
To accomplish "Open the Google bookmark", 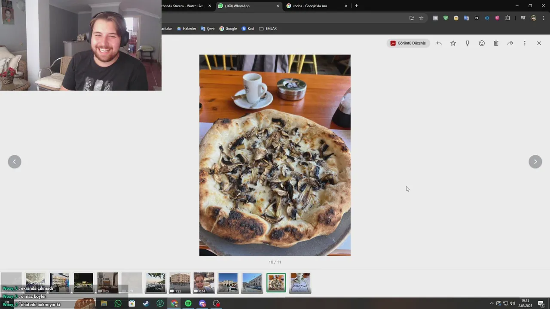I will point(228,29).
